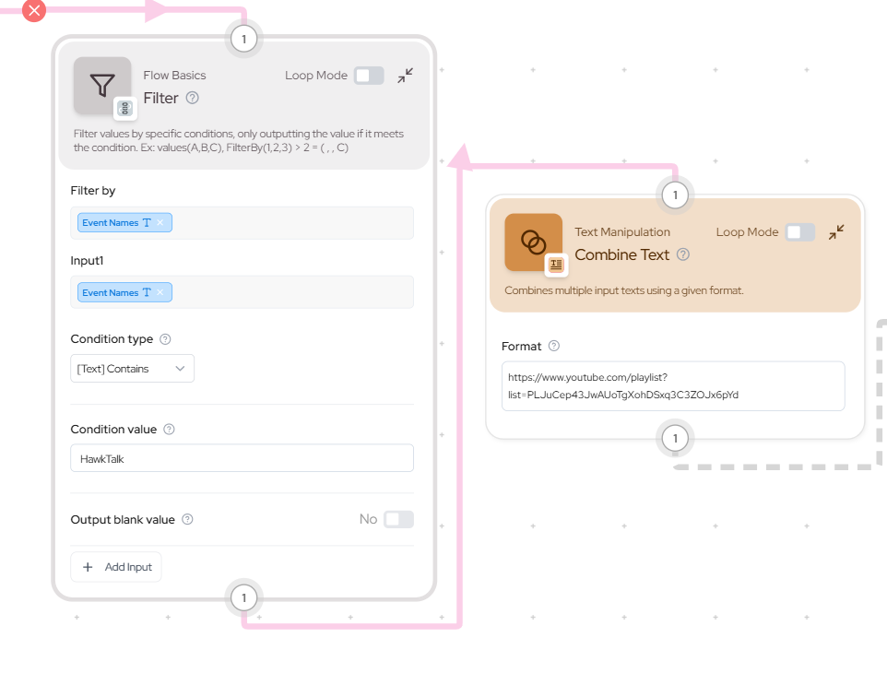Collapse the Filter node card
Screen dimensions: 887x685
click(x=405, y=76)
